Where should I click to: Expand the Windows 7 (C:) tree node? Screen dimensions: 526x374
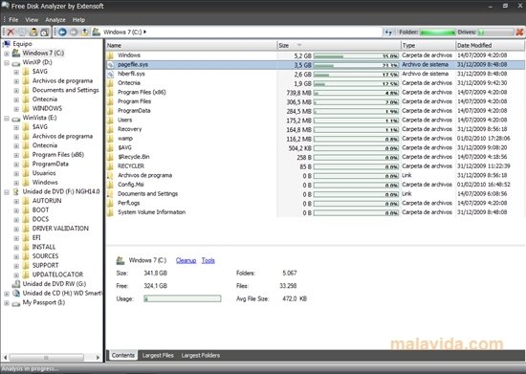click(x=7, y=54)
